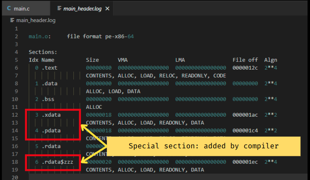Click line number 18 in the gutter
310x180 pixels.
16,162
